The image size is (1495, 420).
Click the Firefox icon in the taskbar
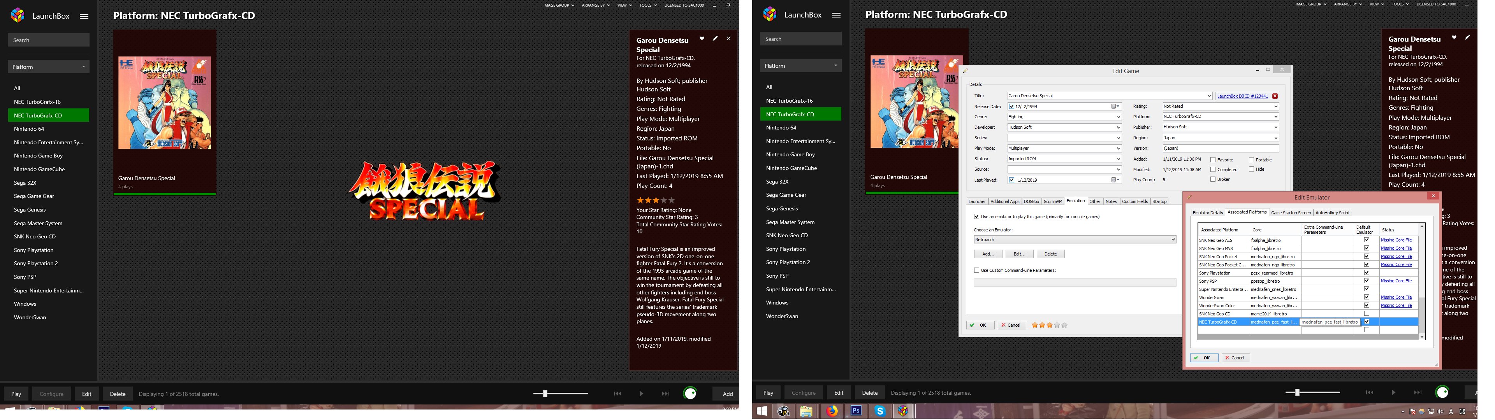832,411
